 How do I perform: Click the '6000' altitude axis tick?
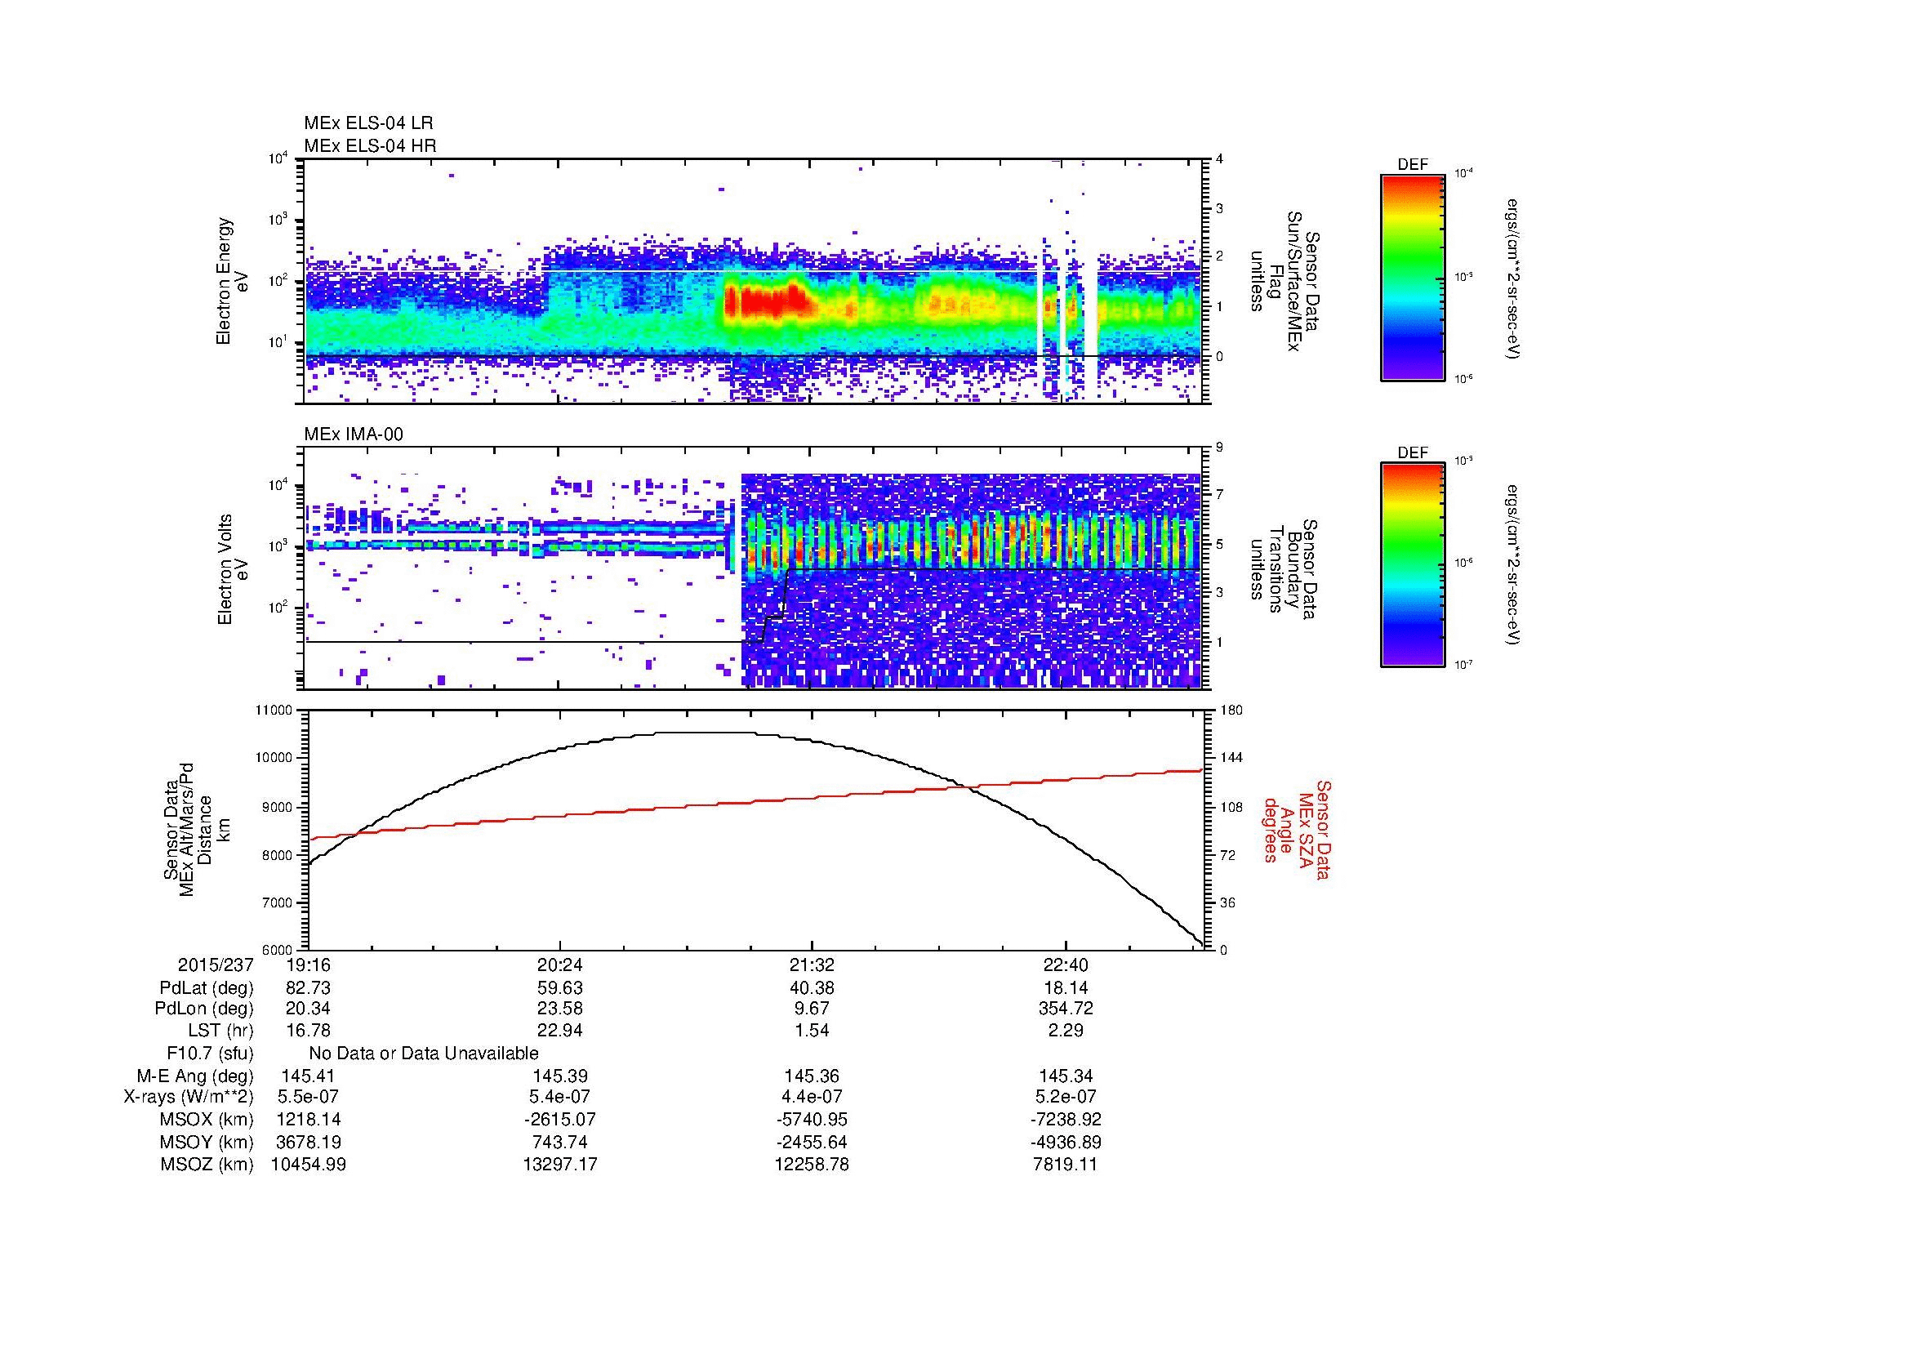coord(278,950)
